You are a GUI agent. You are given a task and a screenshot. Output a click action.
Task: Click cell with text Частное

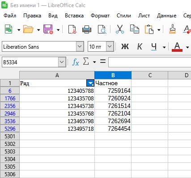[x=113, y=83]
